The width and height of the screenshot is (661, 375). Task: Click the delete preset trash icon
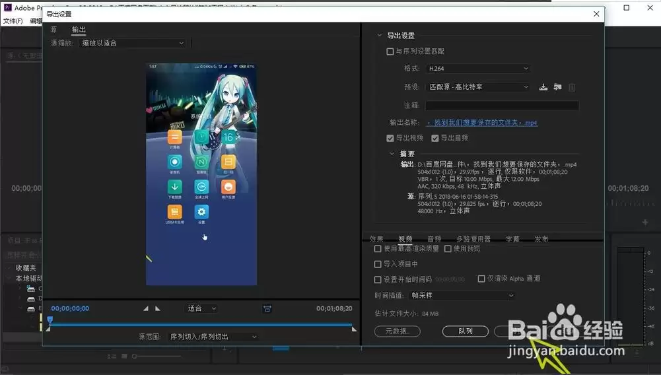572,87
